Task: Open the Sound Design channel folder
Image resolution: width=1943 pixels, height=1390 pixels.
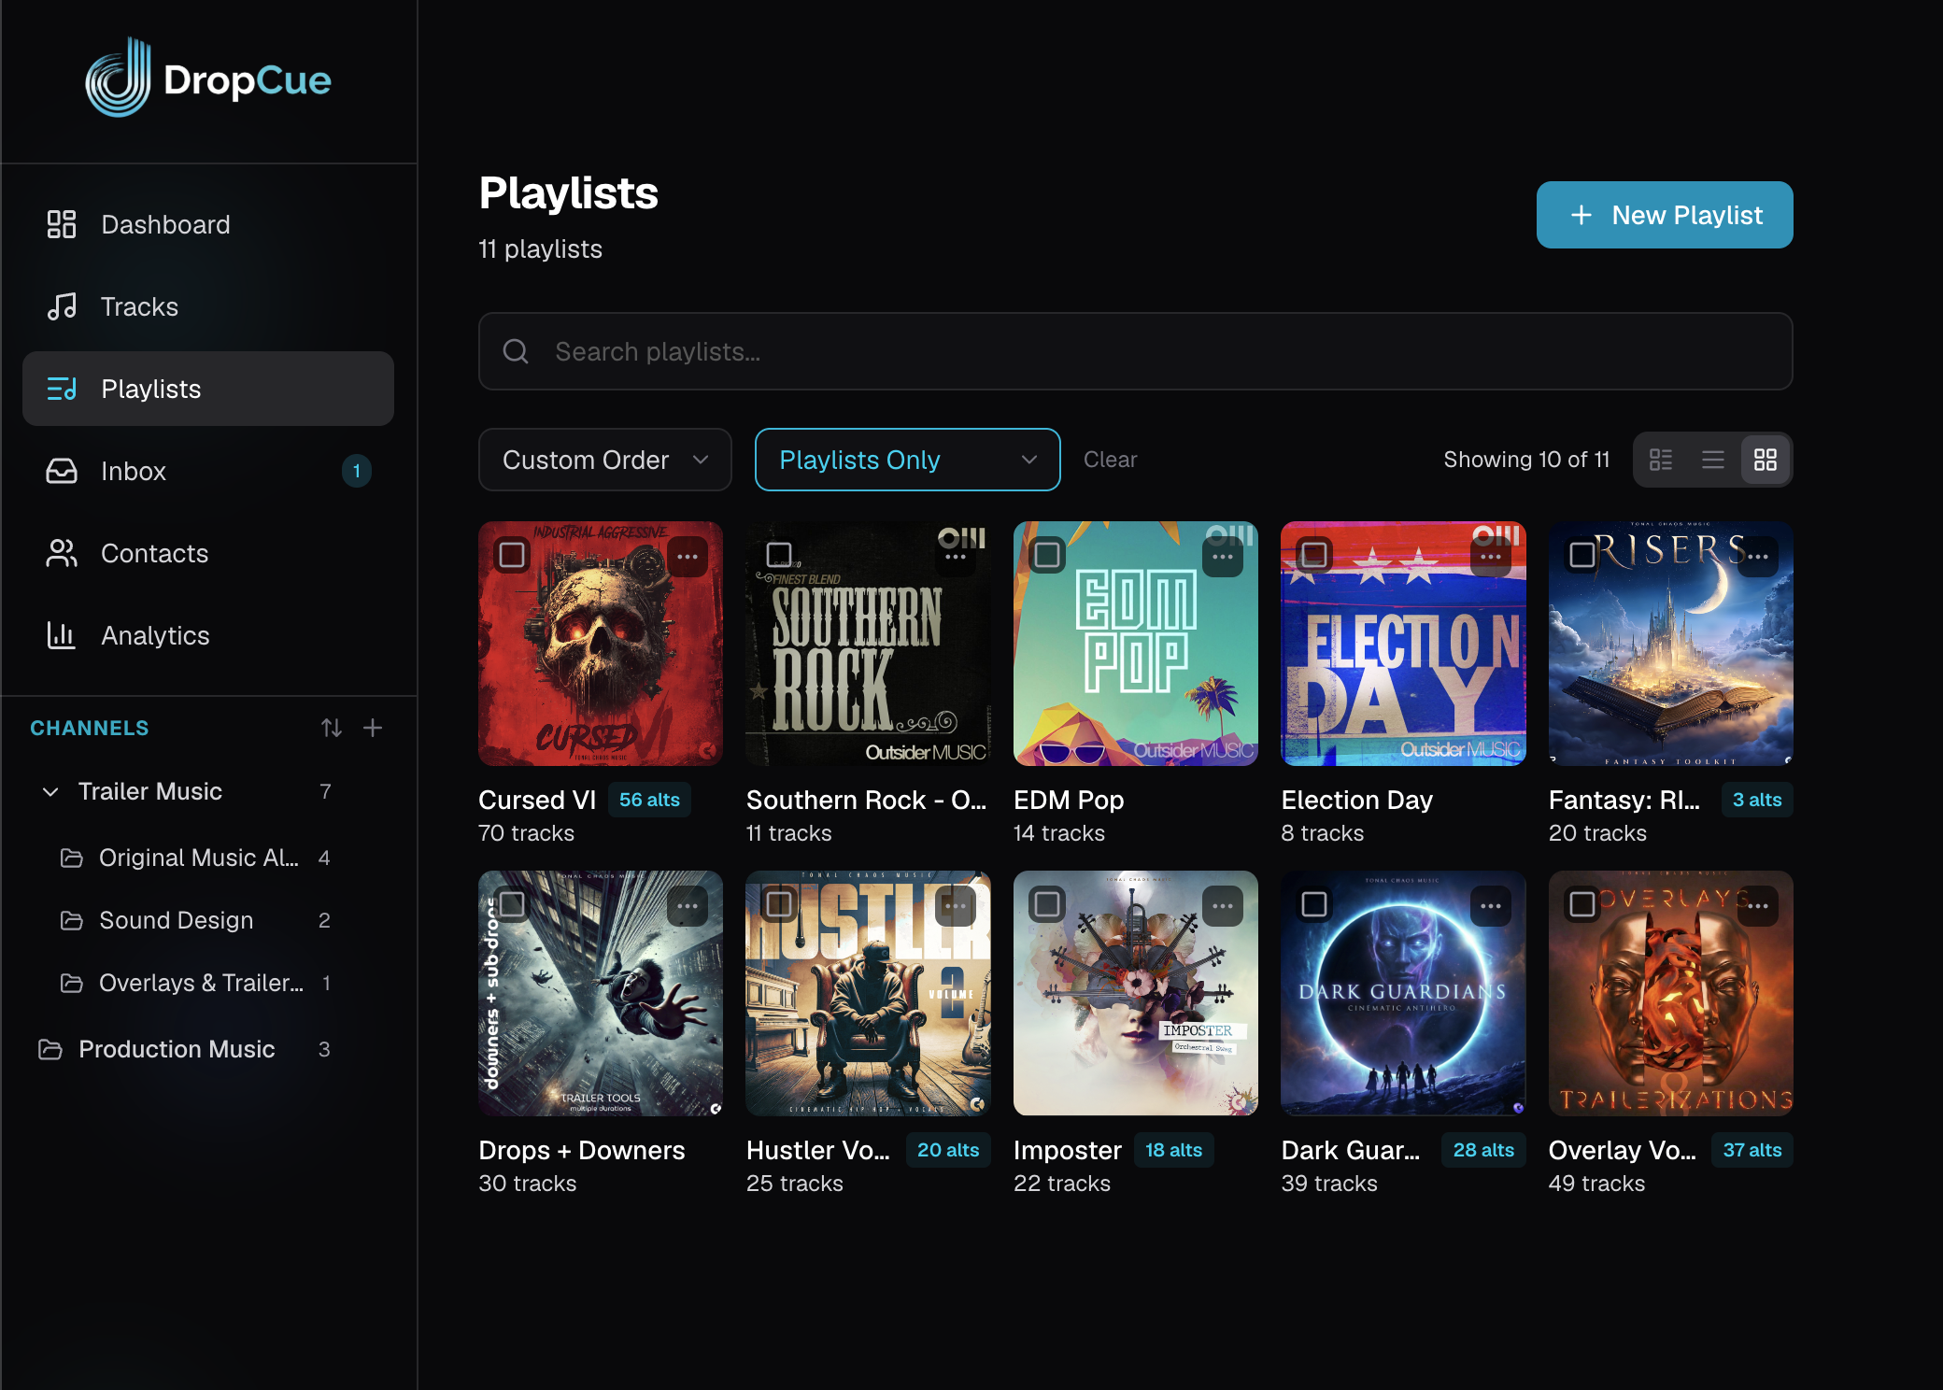Action: click(176, 920)
